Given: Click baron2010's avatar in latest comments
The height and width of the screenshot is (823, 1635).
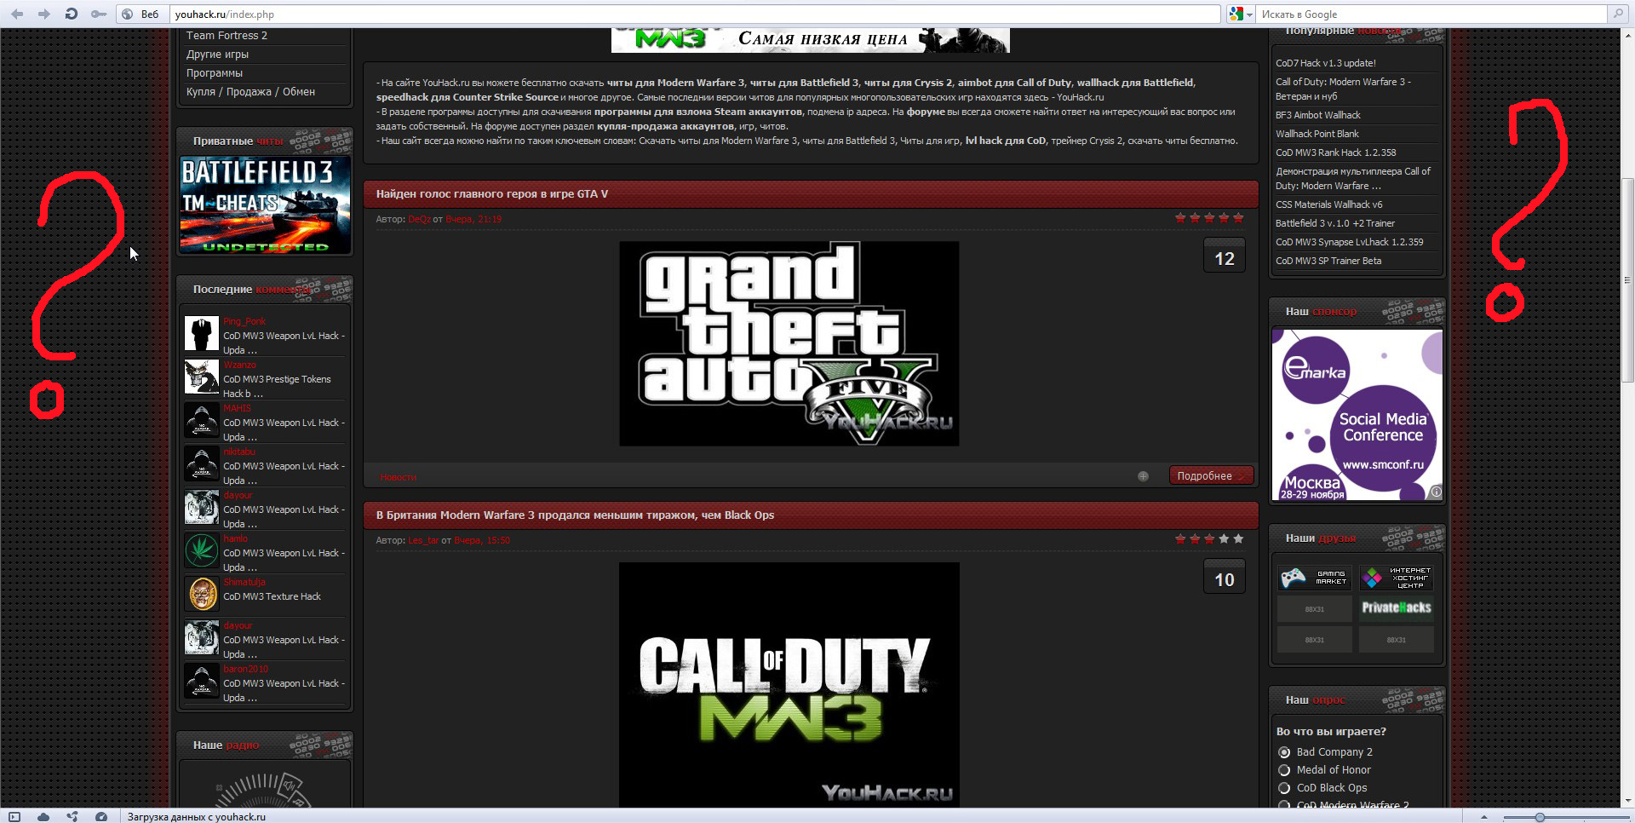Looking at the screenshot, I should [202, 682].
